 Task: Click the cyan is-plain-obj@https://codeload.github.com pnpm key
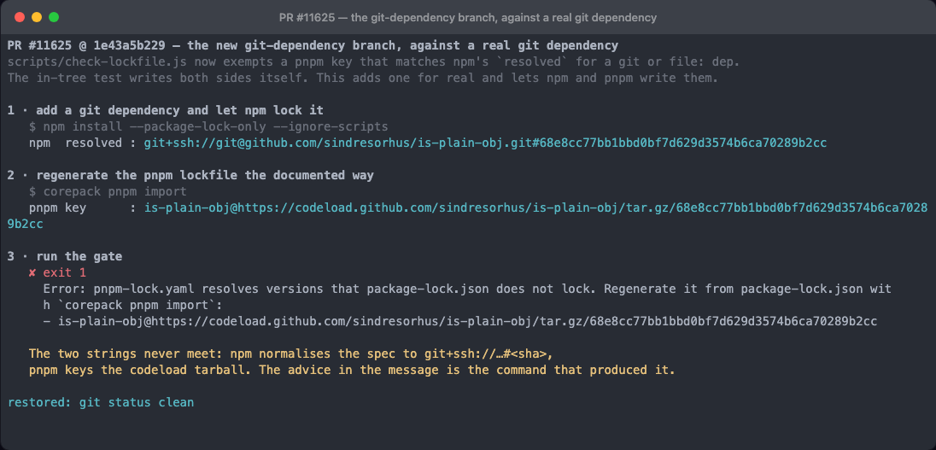(536, 207)
